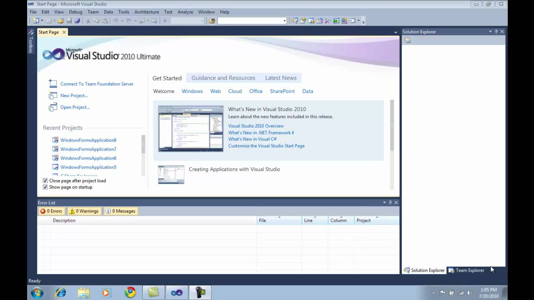Image resolution: width=534 pixels, height=300 pixels.
Task: Open the Add New Item dropdown arrow
Action: click(54, 21)
